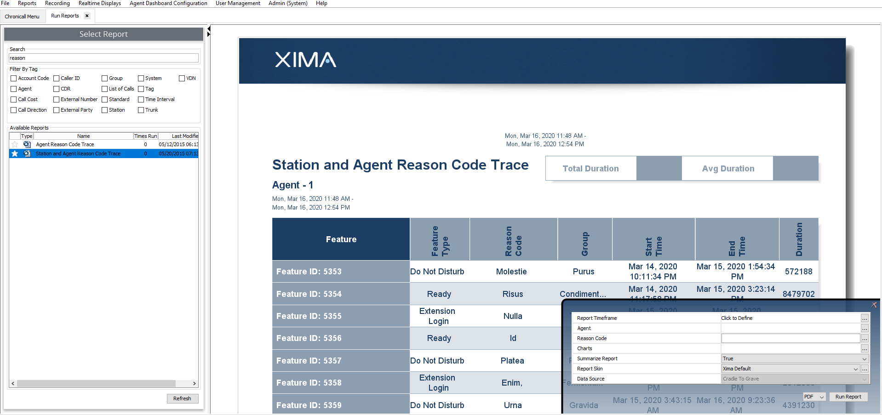Open Realtime Displays menu
Viewport: 882px width, 415px height.
100,3
